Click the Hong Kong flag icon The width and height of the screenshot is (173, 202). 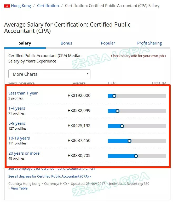pos(7,6)
